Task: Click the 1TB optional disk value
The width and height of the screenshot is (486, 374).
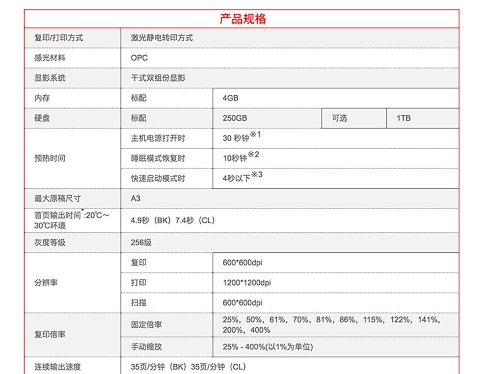Action: click(x=404, y=118)
